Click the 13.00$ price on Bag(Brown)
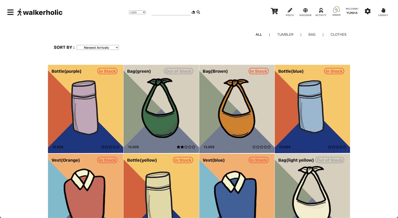 [x=209, y=147]
